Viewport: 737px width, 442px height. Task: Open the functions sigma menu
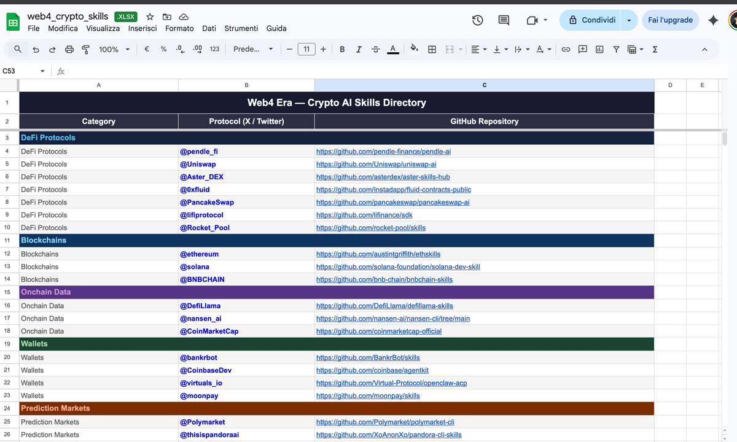click(x=655, y=49)
